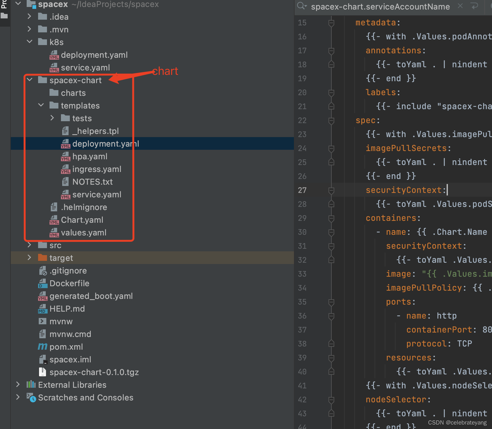Image resolution: width=492 pixels, height=429 pixels.
Task: Click the Dockerfile docker icon
Action: pyautogui.click(x=43, y=283)
